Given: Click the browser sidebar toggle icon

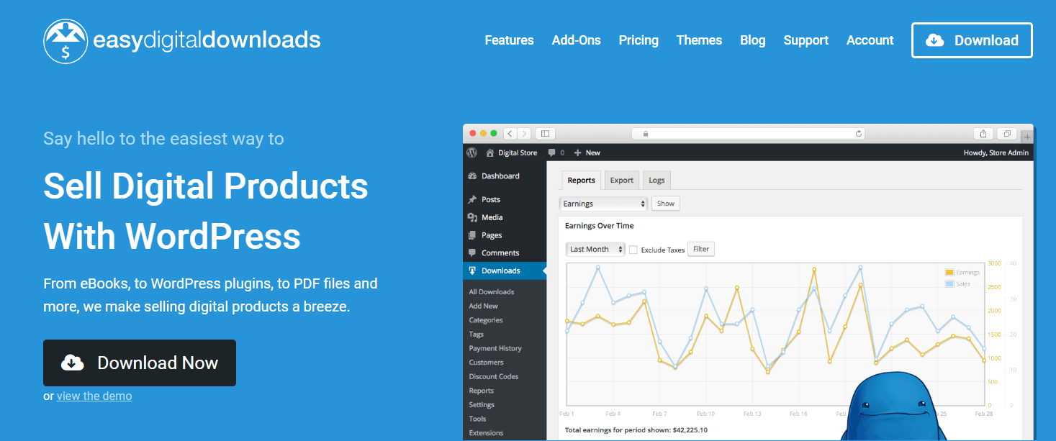Looking at the screenshot, I should coord(545,133).
